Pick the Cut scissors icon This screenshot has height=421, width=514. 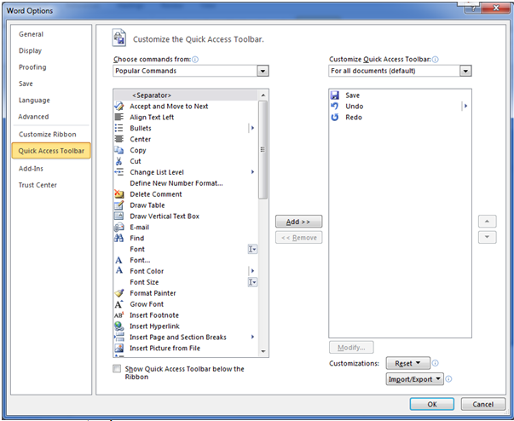[119, 161]
